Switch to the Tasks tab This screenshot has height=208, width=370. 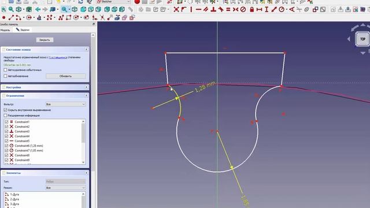coord(23,29)
